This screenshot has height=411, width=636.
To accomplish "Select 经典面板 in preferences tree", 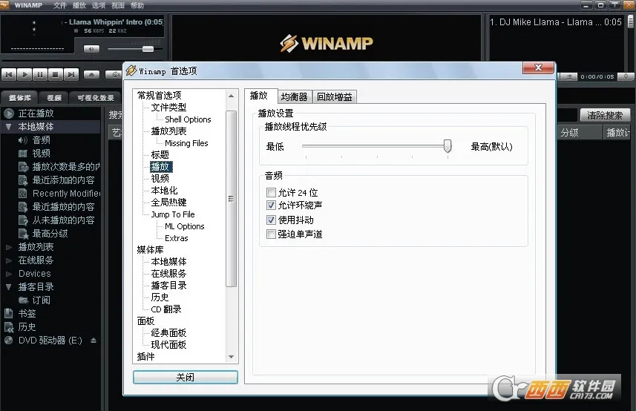I will [168, 333].
